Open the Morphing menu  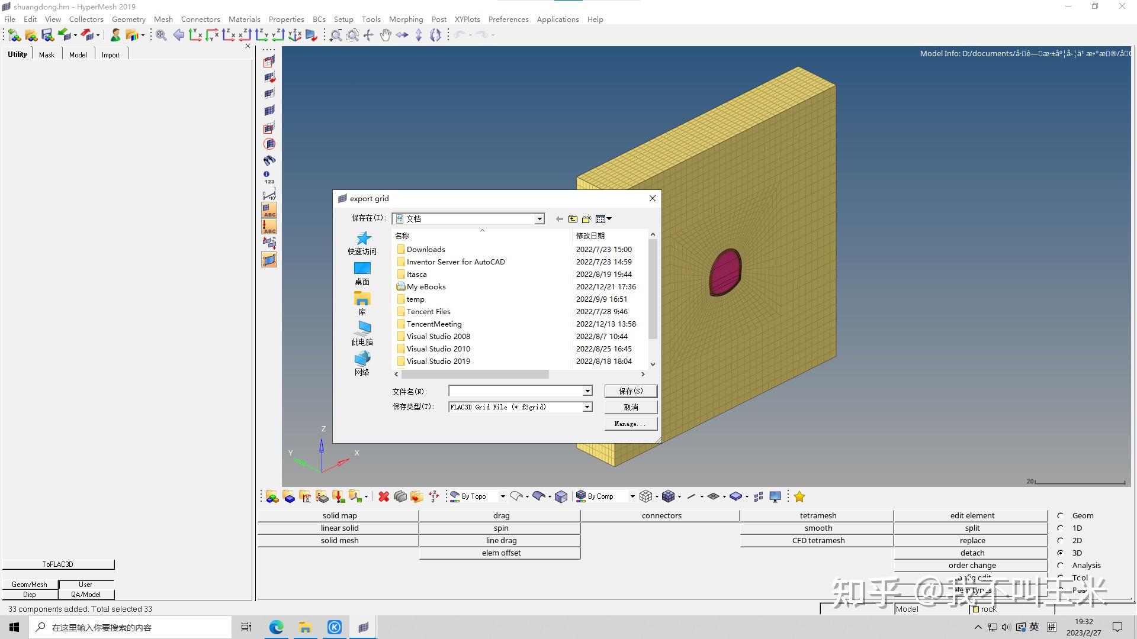pyautogui.click(x=406, y=19)
